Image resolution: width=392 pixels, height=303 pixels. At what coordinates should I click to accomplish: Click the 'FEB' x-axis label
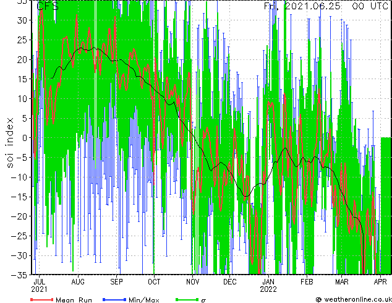click(307, 282)
